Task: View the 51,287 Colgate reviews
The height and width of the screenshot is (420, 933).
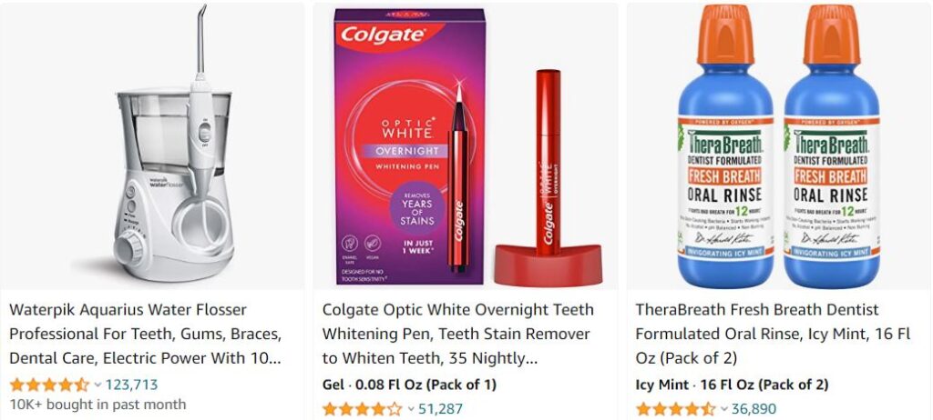Action: [440, 409]
